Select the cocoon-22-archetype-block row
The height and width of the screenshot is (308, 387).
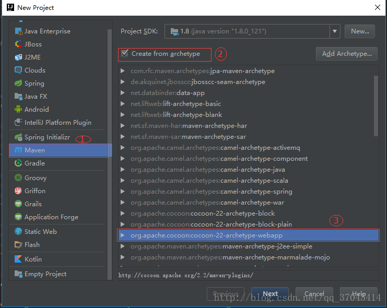point(248,213)
